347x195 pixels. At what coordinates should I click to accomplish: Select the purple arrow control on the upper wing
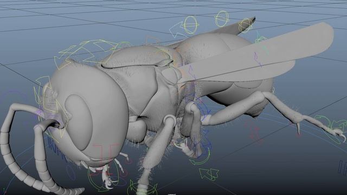(258, 59)
